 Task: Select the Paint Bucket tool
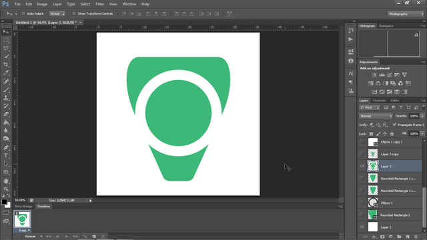(x=6, y=122)
